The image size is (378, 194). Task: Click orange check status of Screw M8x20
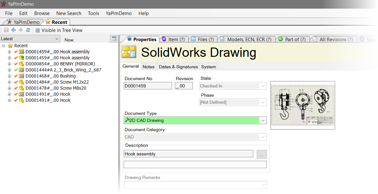[16, 88]
